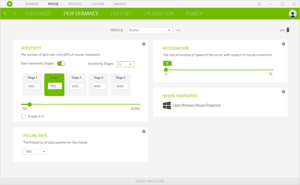The width and height of the screenshot is (300, 185).
Task: Open help for the Acceleration panel
Action: click(283, 44)
